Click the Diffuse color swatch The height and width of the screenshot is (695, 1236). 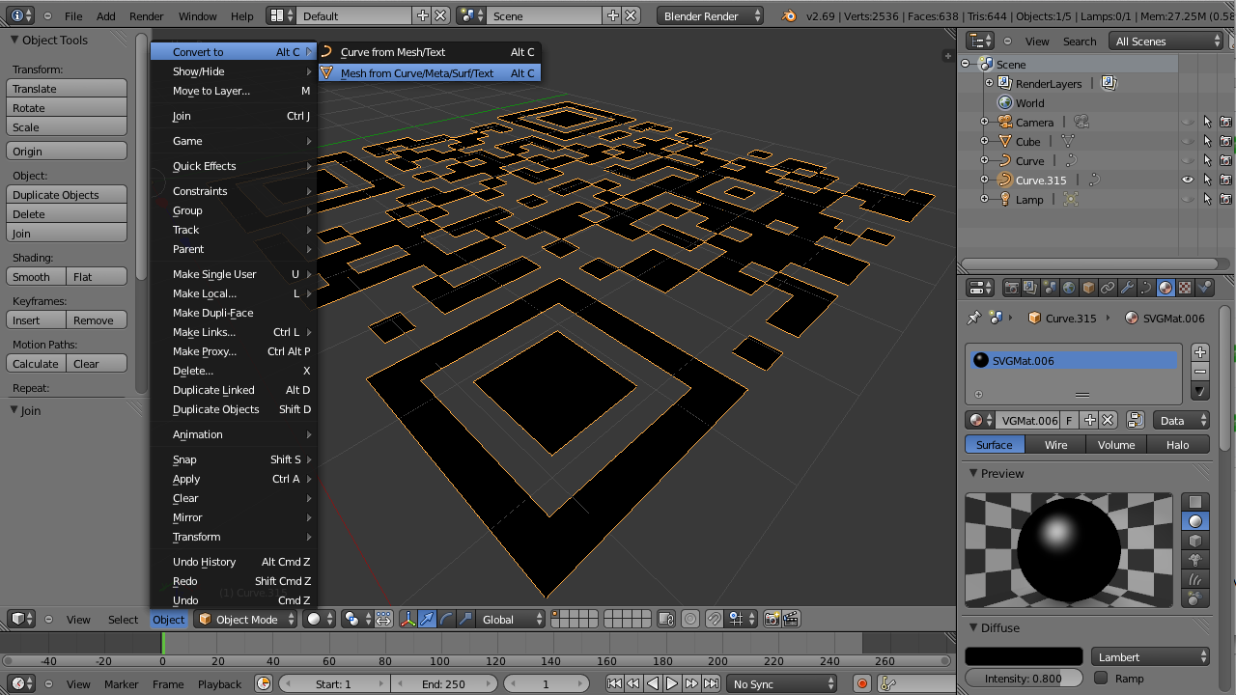coord(1023,655)
